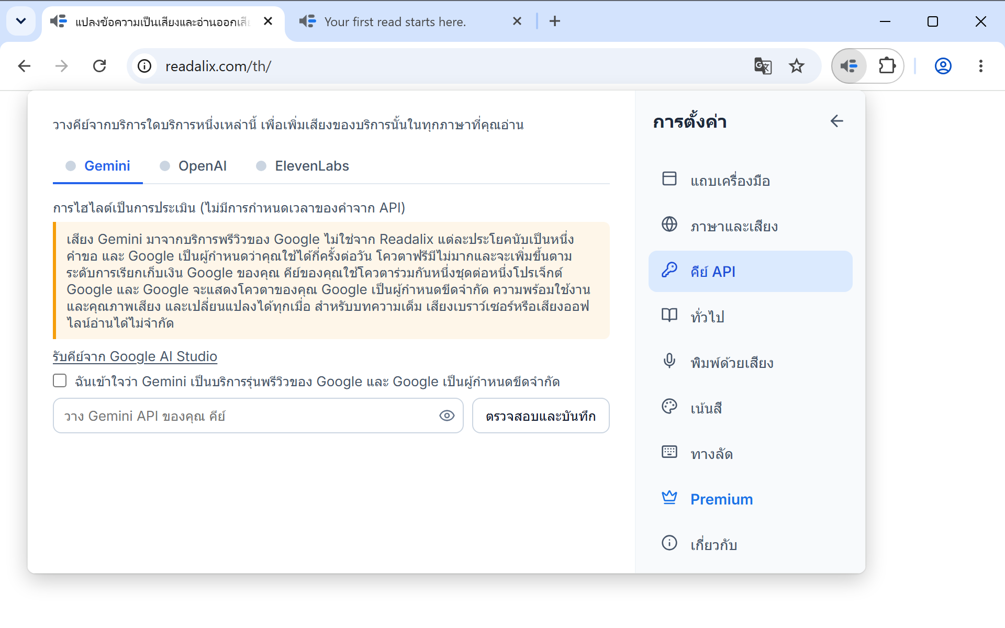Click the Gemini status dot
Viewport: 1005px width, 628px height.
click(71, 166)
